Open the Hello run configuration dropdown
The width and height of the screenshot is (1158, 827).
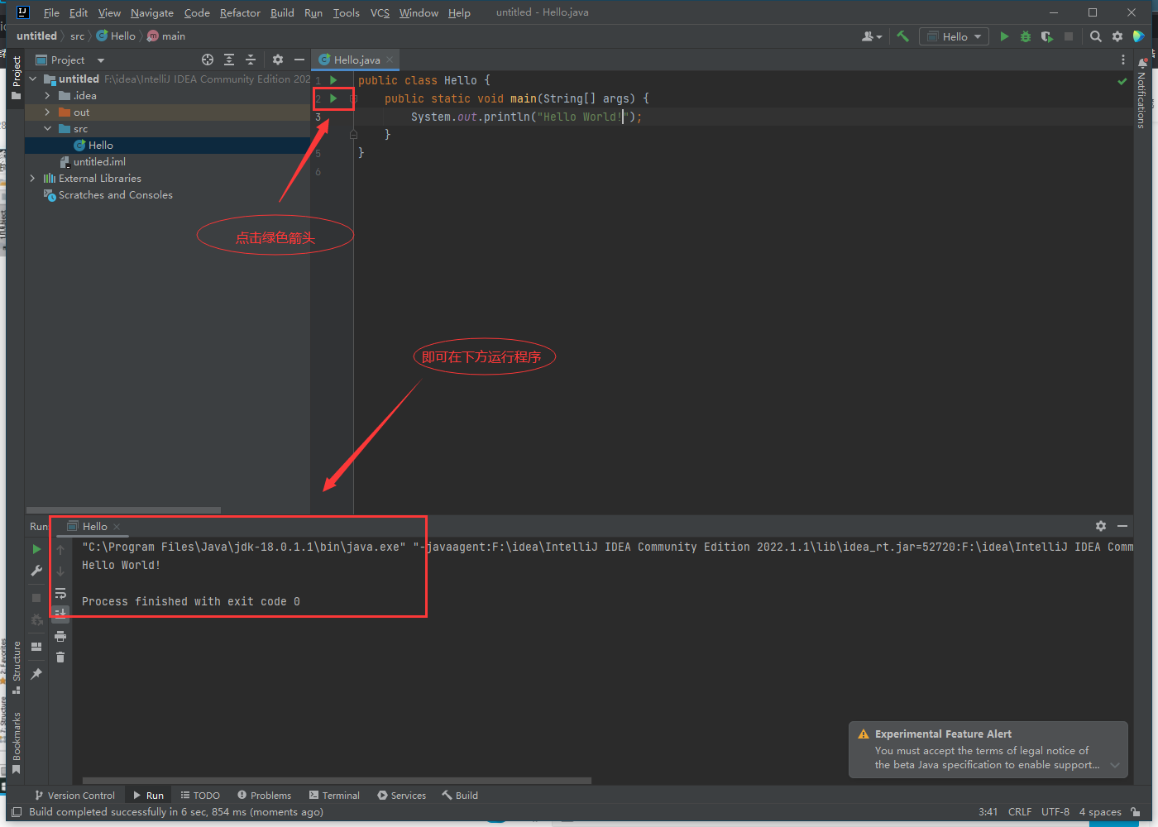pyautogui.click(x=955, y=36)
